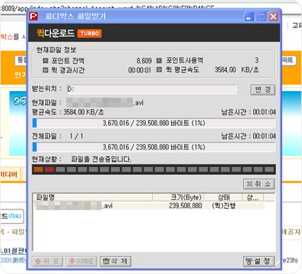The width and height of the screenshot is (302, 274).
Task: Click the TURBO badge
Action: (x=89, y=33)
